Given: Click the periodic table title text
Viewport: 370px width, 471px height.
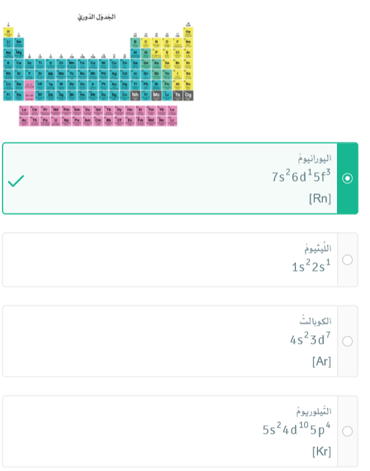Looking at the screenshot, I should pos(97,17).
